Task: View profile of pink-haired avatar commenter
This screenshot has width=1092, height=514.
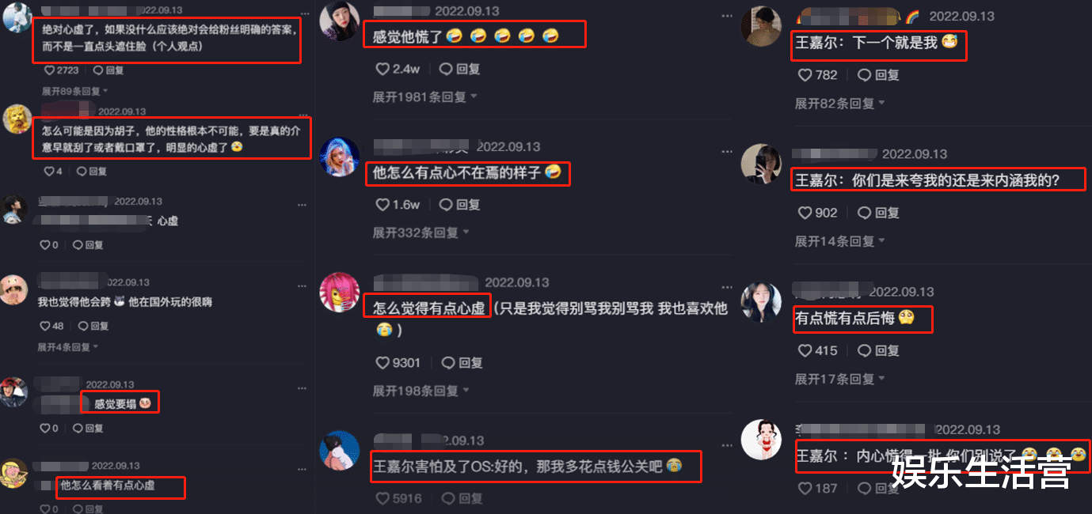Action: pos(340,292)
